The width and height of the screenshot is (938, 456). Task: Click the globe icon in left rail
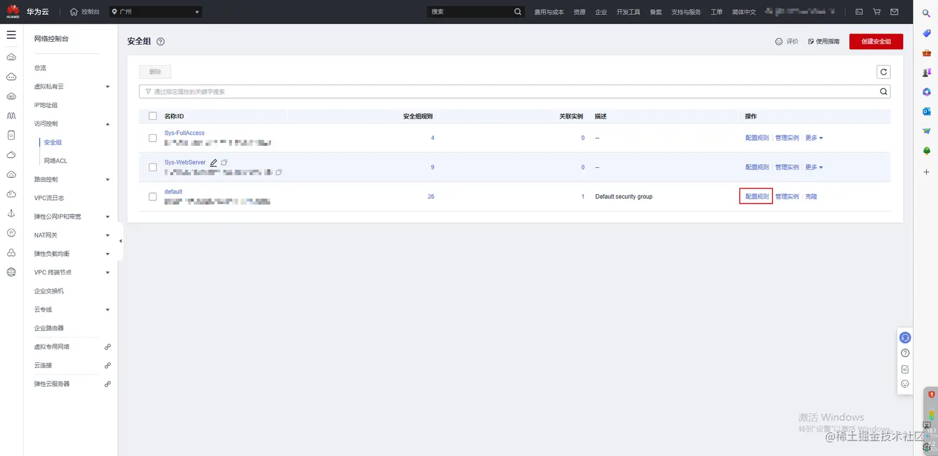coord(11,272)
